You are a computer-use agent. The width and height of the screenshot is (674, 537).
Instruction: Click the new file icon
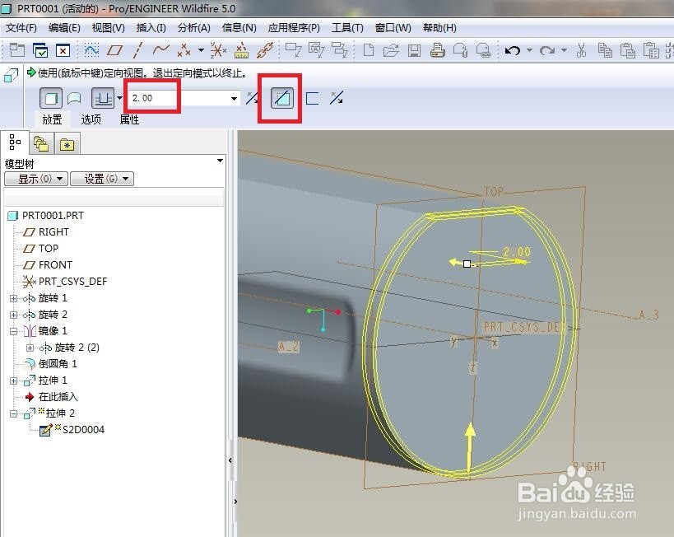[369, 51]
